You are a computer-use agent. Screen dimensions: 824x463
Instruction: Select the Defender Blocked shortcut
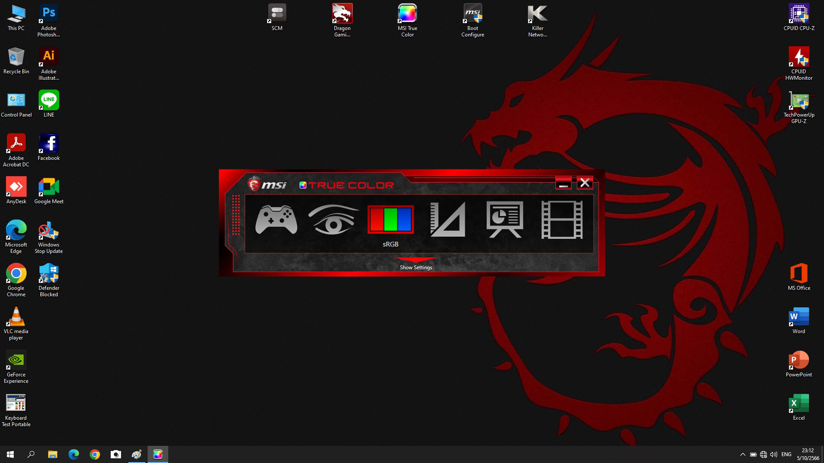click(x=48, y=280)
